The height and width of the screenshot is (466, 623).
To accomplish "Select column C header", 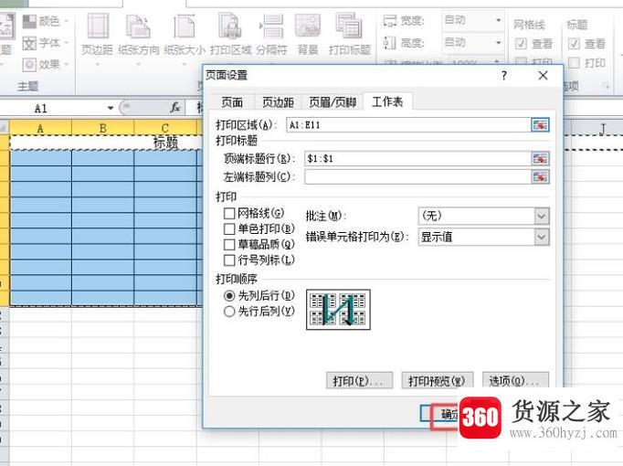I will click(x=165, y=128).
